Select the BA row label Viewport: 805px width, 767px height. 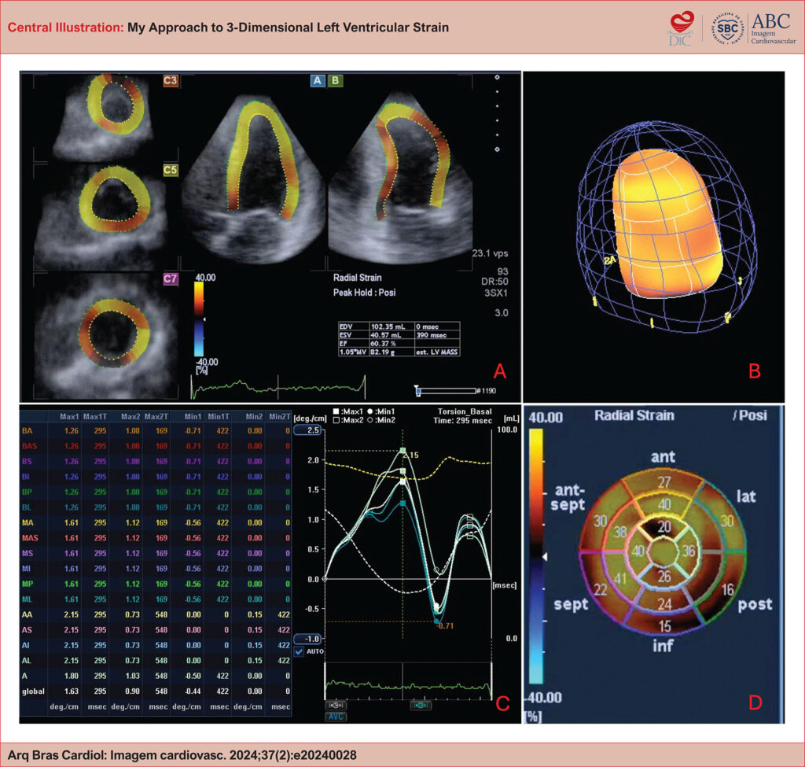(x=27, y=431)
